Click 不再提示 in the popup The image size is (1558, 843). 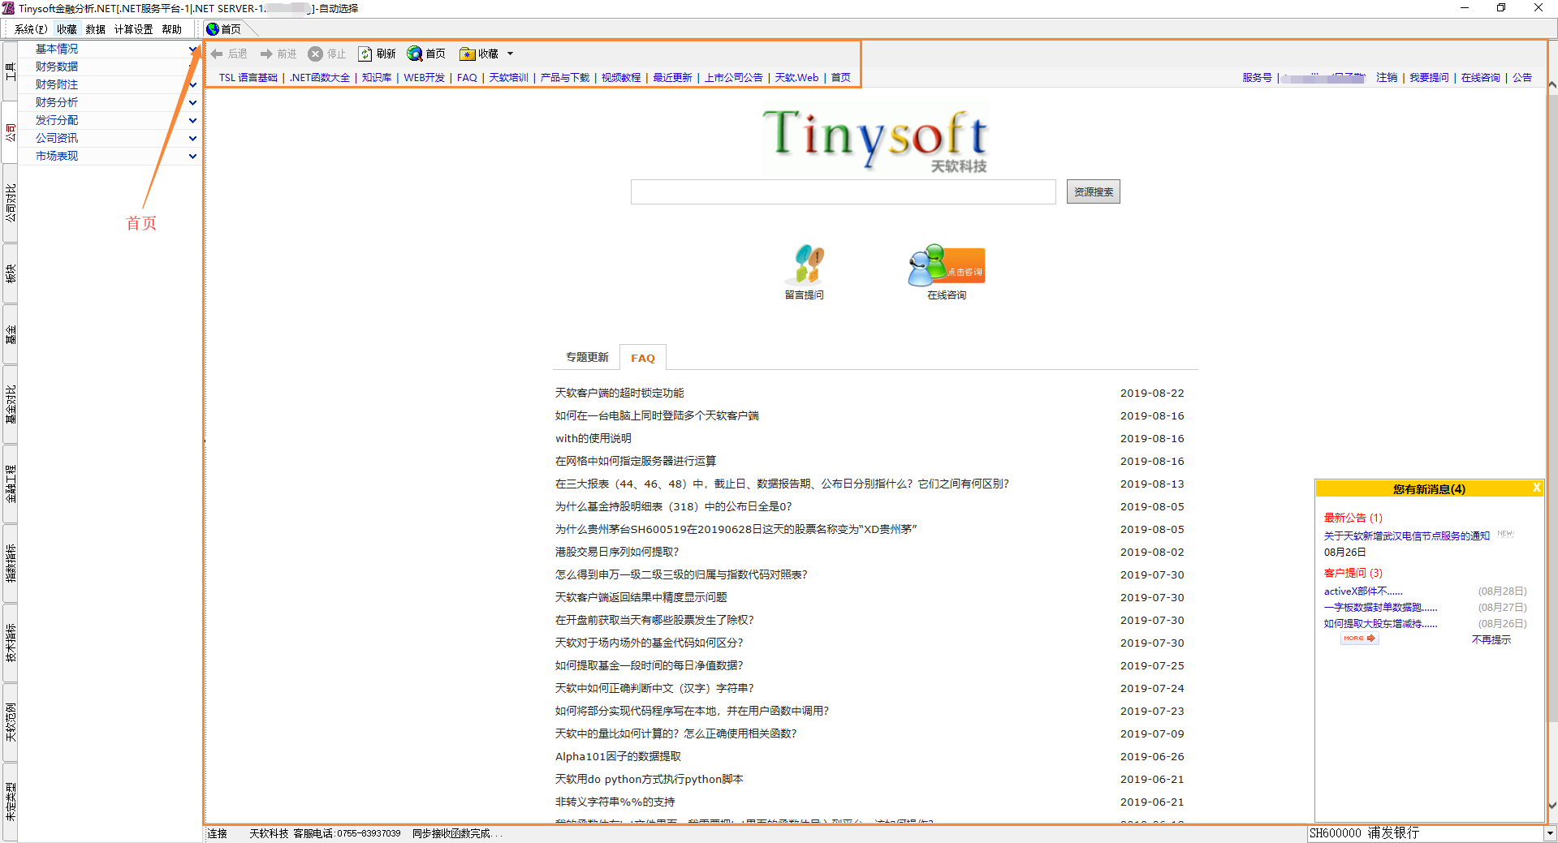tap(1491, 640)
